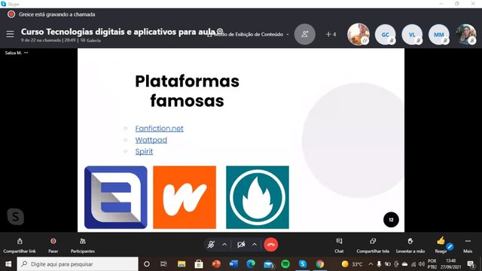Viewport: 482px width, 271px height.
Task: Stop recording with Parar button
Action: pyautogui.click(x=53, y=245)
